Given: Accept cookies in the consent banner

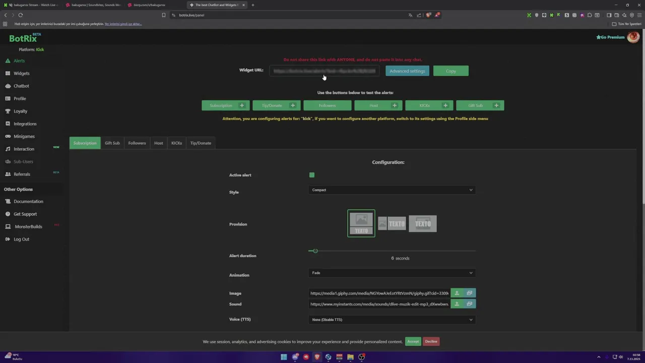Looking at the screenshot, I should (413, 341).
